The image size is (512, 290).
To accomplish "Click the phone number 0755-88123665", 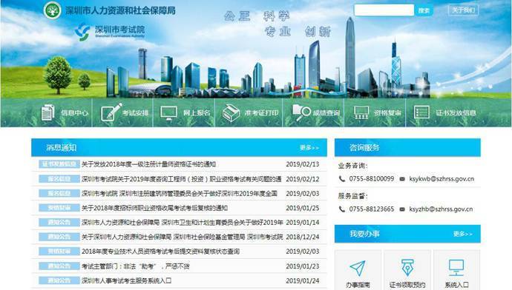I will [372, 209].
